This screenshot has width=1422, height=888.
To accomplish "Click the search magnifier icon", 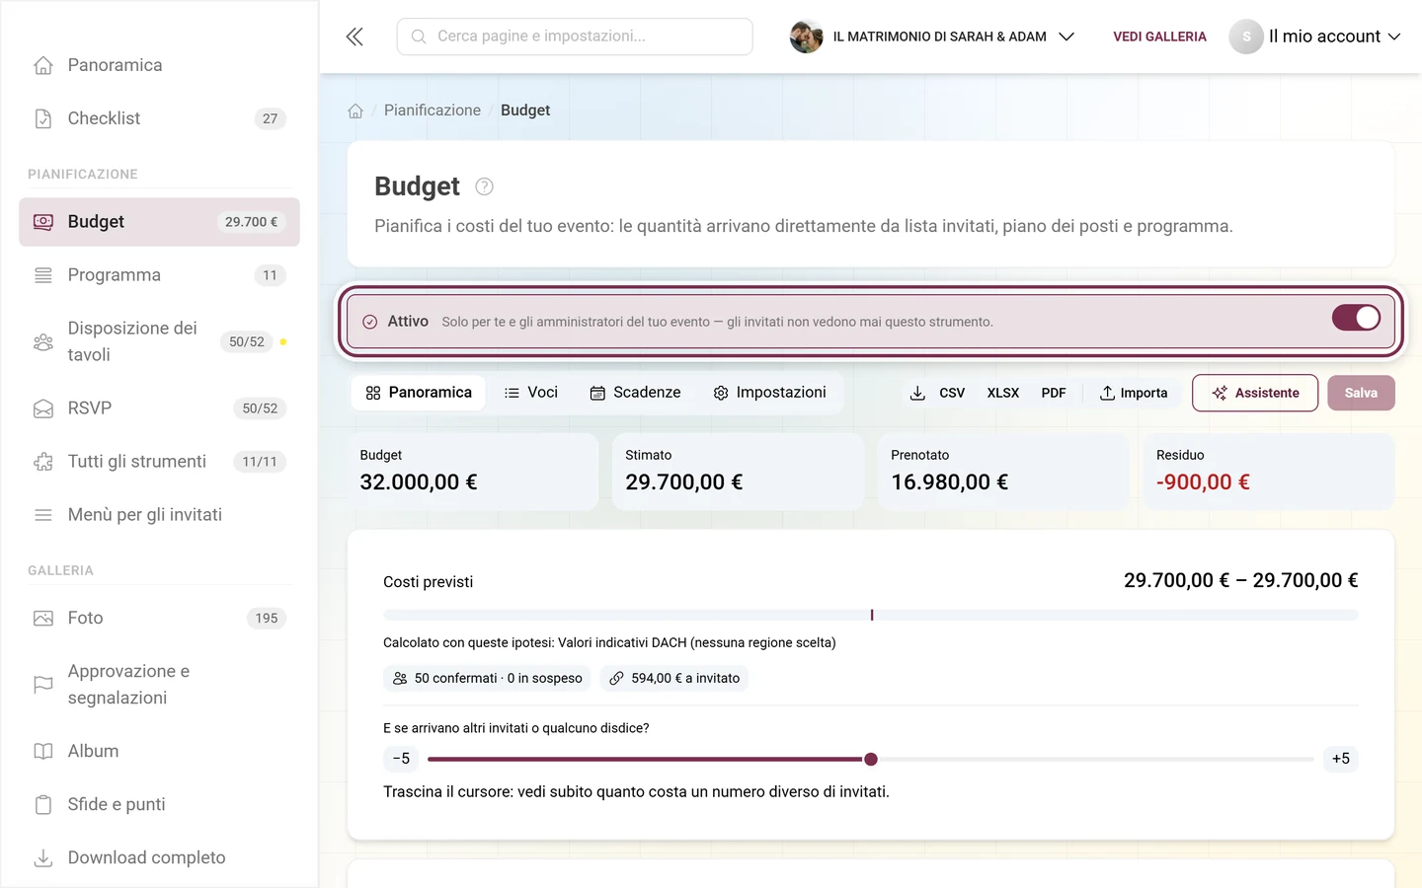I will (x=419, y=37).
